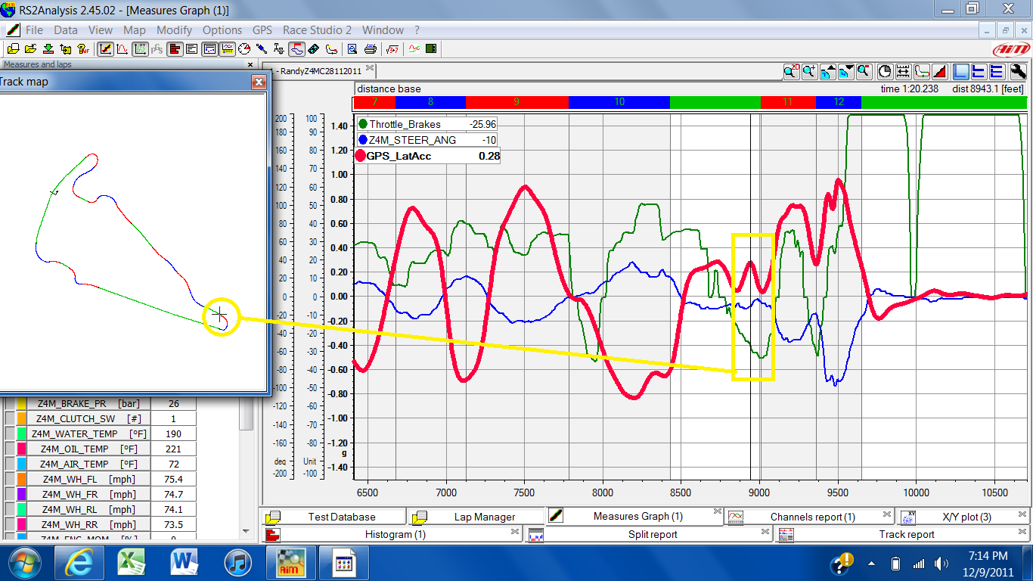The height and width of the screenshot is (581, 1033).
Task: Enable the Z4M_WATER_TEMP channel checkbox
Action: (x=10, y=434)
